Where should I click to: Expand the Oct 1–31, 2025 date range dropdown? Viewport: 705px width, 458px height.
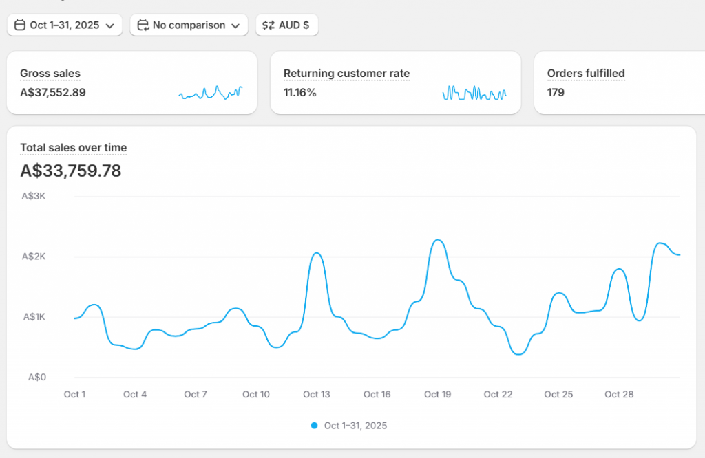[64, 25]
